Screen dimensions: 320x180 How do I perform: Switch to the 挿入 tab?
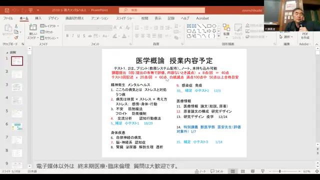[x=38, y=18]
